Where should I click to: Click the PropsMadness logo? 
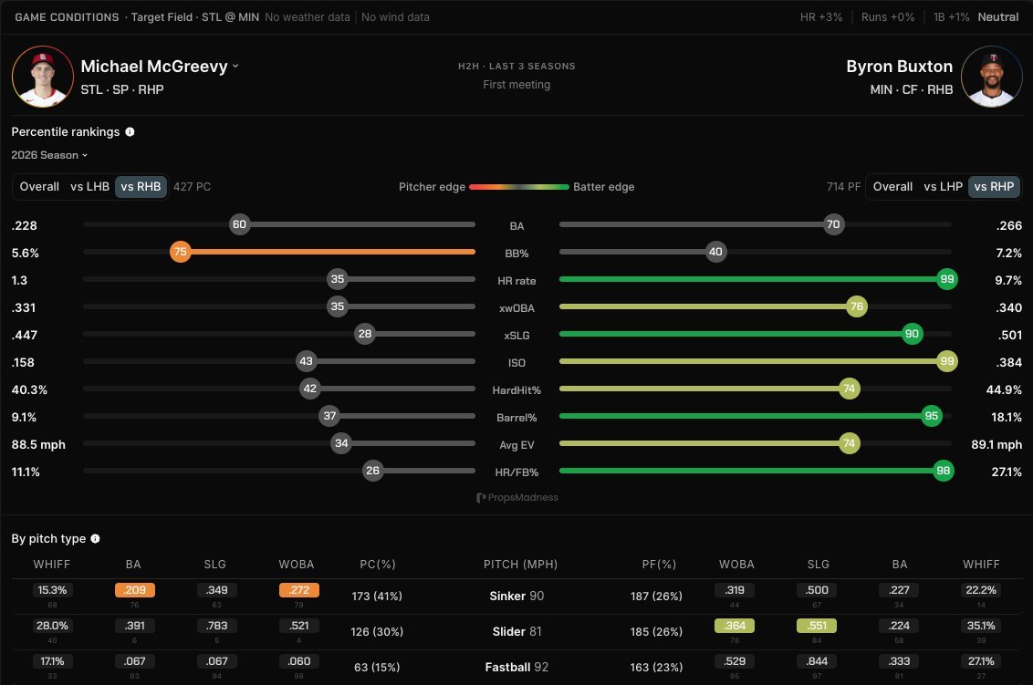tap(517, 498)
